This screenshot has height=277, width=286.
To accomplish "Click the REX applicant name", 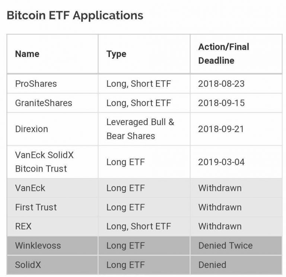I will [23, 226].
